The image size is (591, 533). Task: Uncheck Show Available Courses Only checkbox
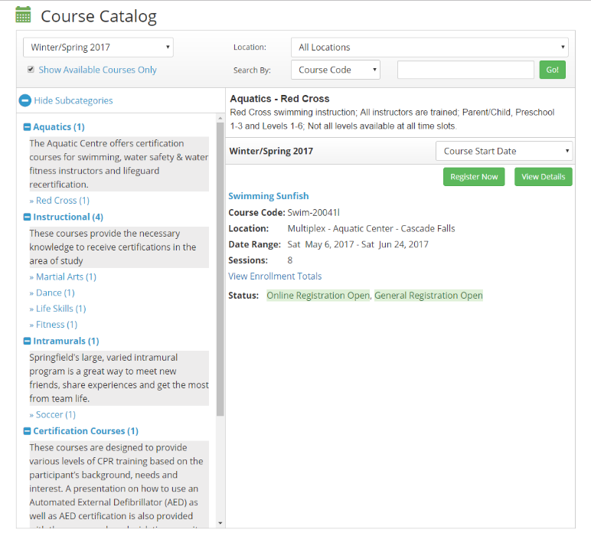[x=31, y=70]
